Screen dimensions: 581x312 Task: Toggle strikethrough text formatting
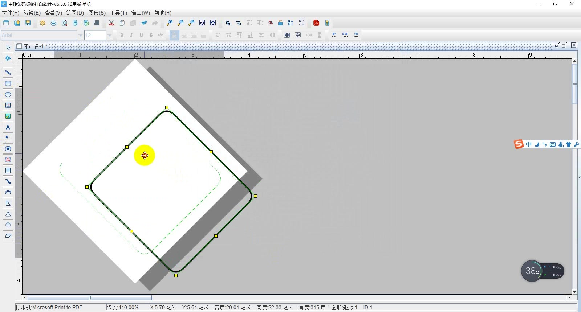click(151, 35)
